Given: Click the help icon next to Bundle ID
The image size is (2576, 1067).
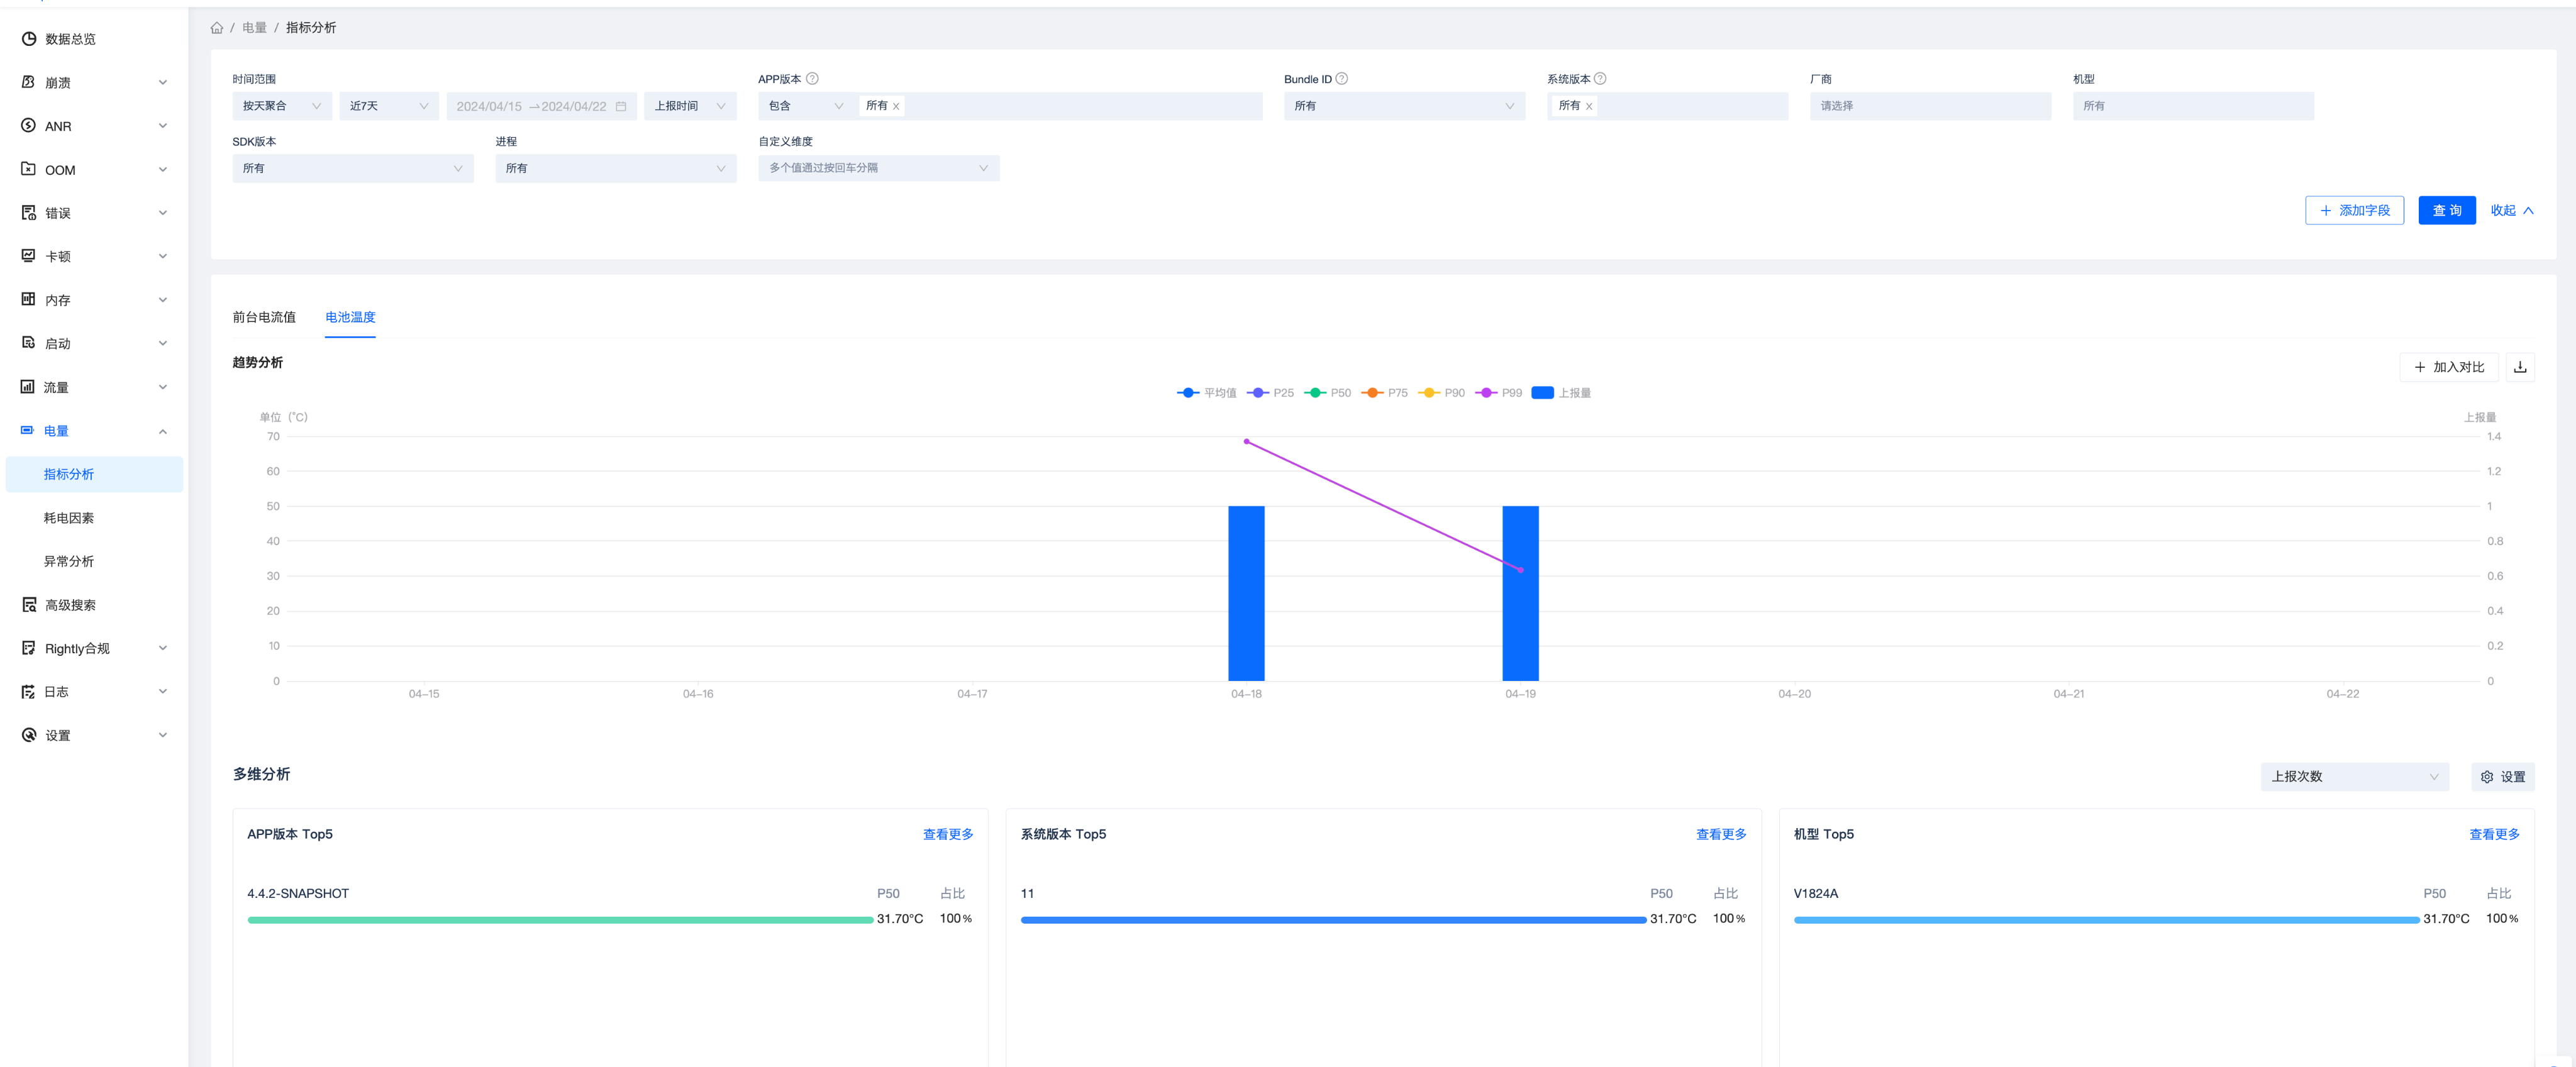Looking at the screenshot, I should click(x=1342, y=79).
